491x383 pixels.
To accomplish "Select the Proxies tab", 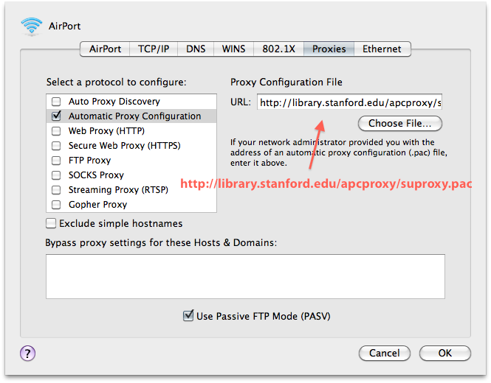I will 329,49.
